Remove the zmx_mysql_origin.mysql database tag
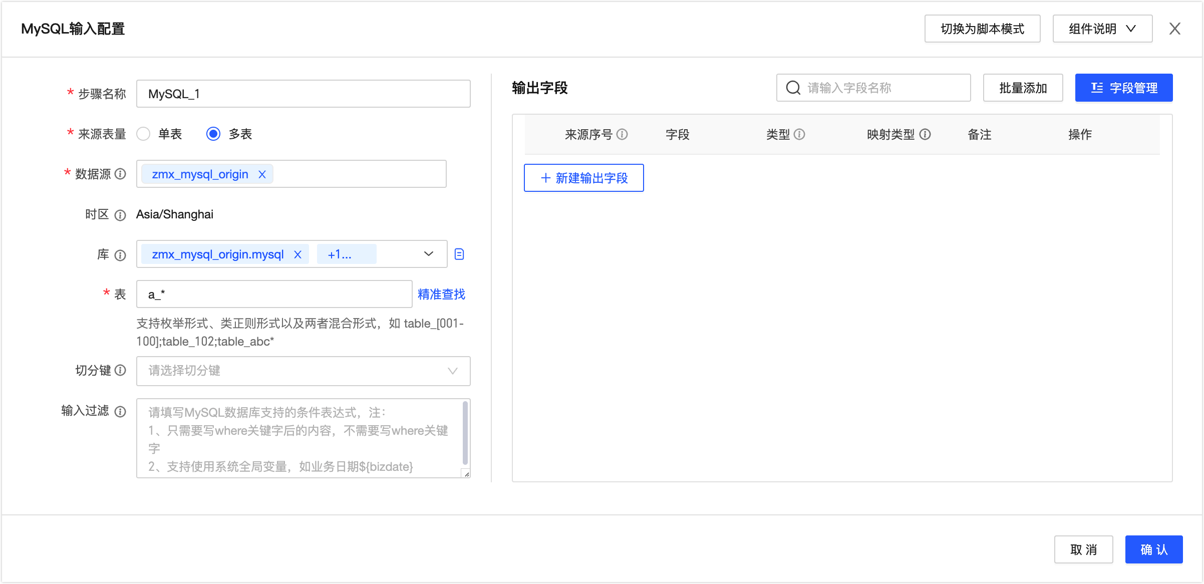Viewport: 1204px width, 584px height. [297, 254]
